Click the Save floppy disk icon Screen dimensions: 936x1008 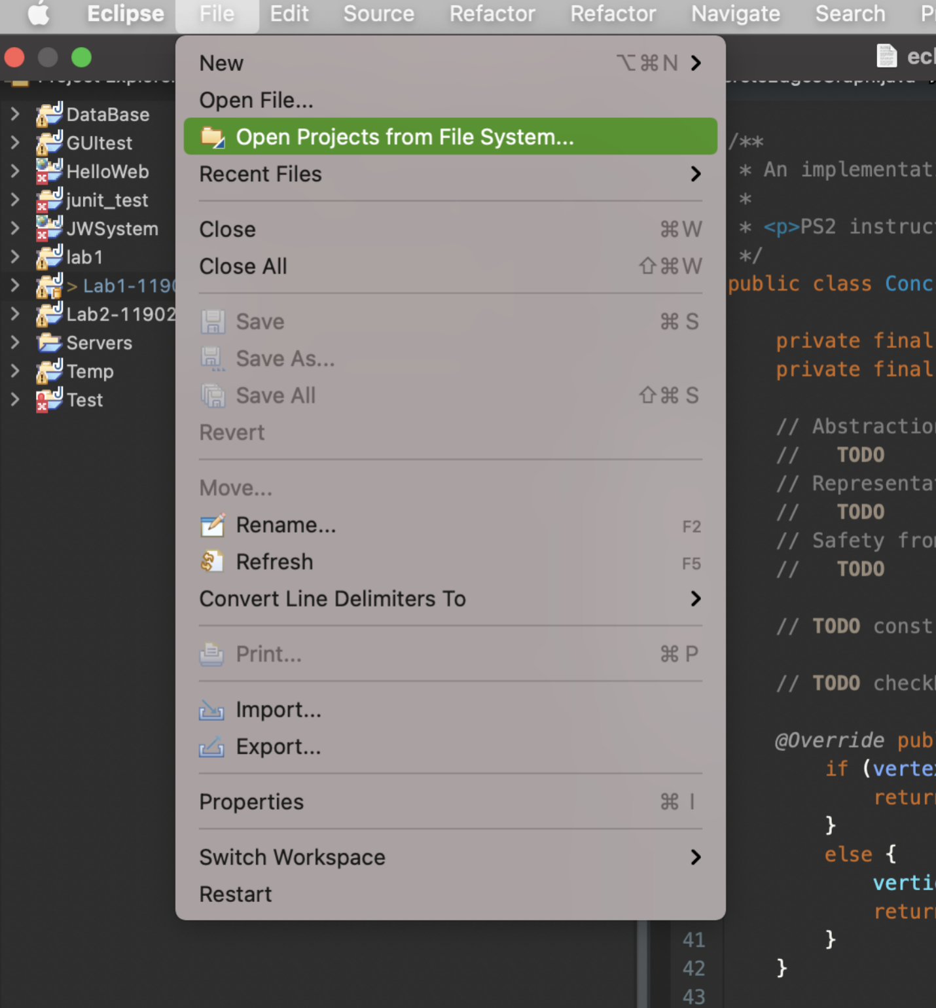click(213, 322)
